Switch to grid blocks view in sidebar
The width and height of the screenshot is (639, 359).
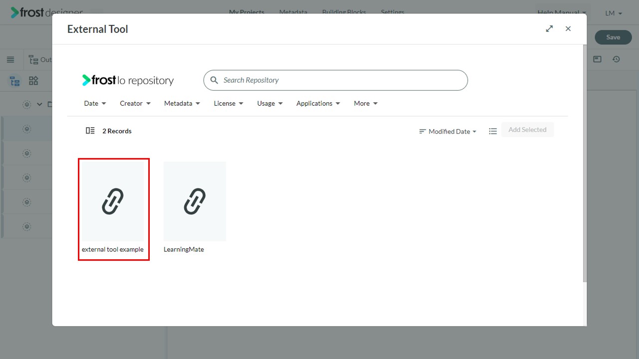(x=33, y=81)
